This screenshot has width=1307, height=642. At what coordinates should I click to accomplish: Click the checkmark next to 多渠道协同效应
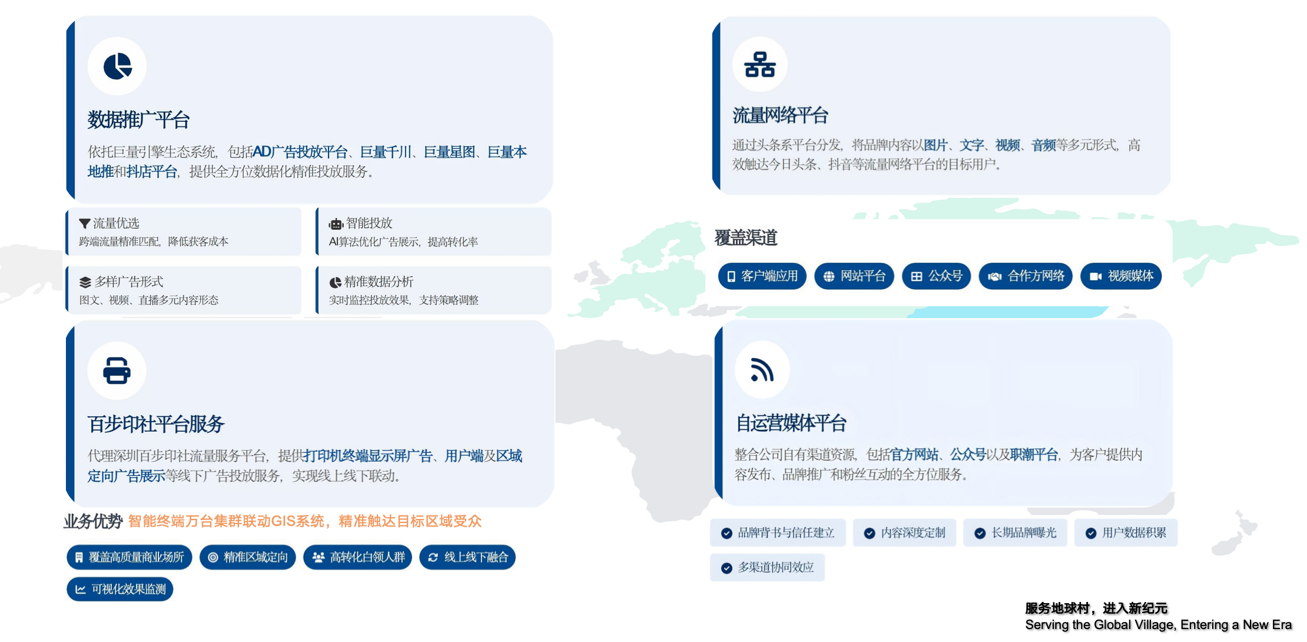tap(727, 568)
